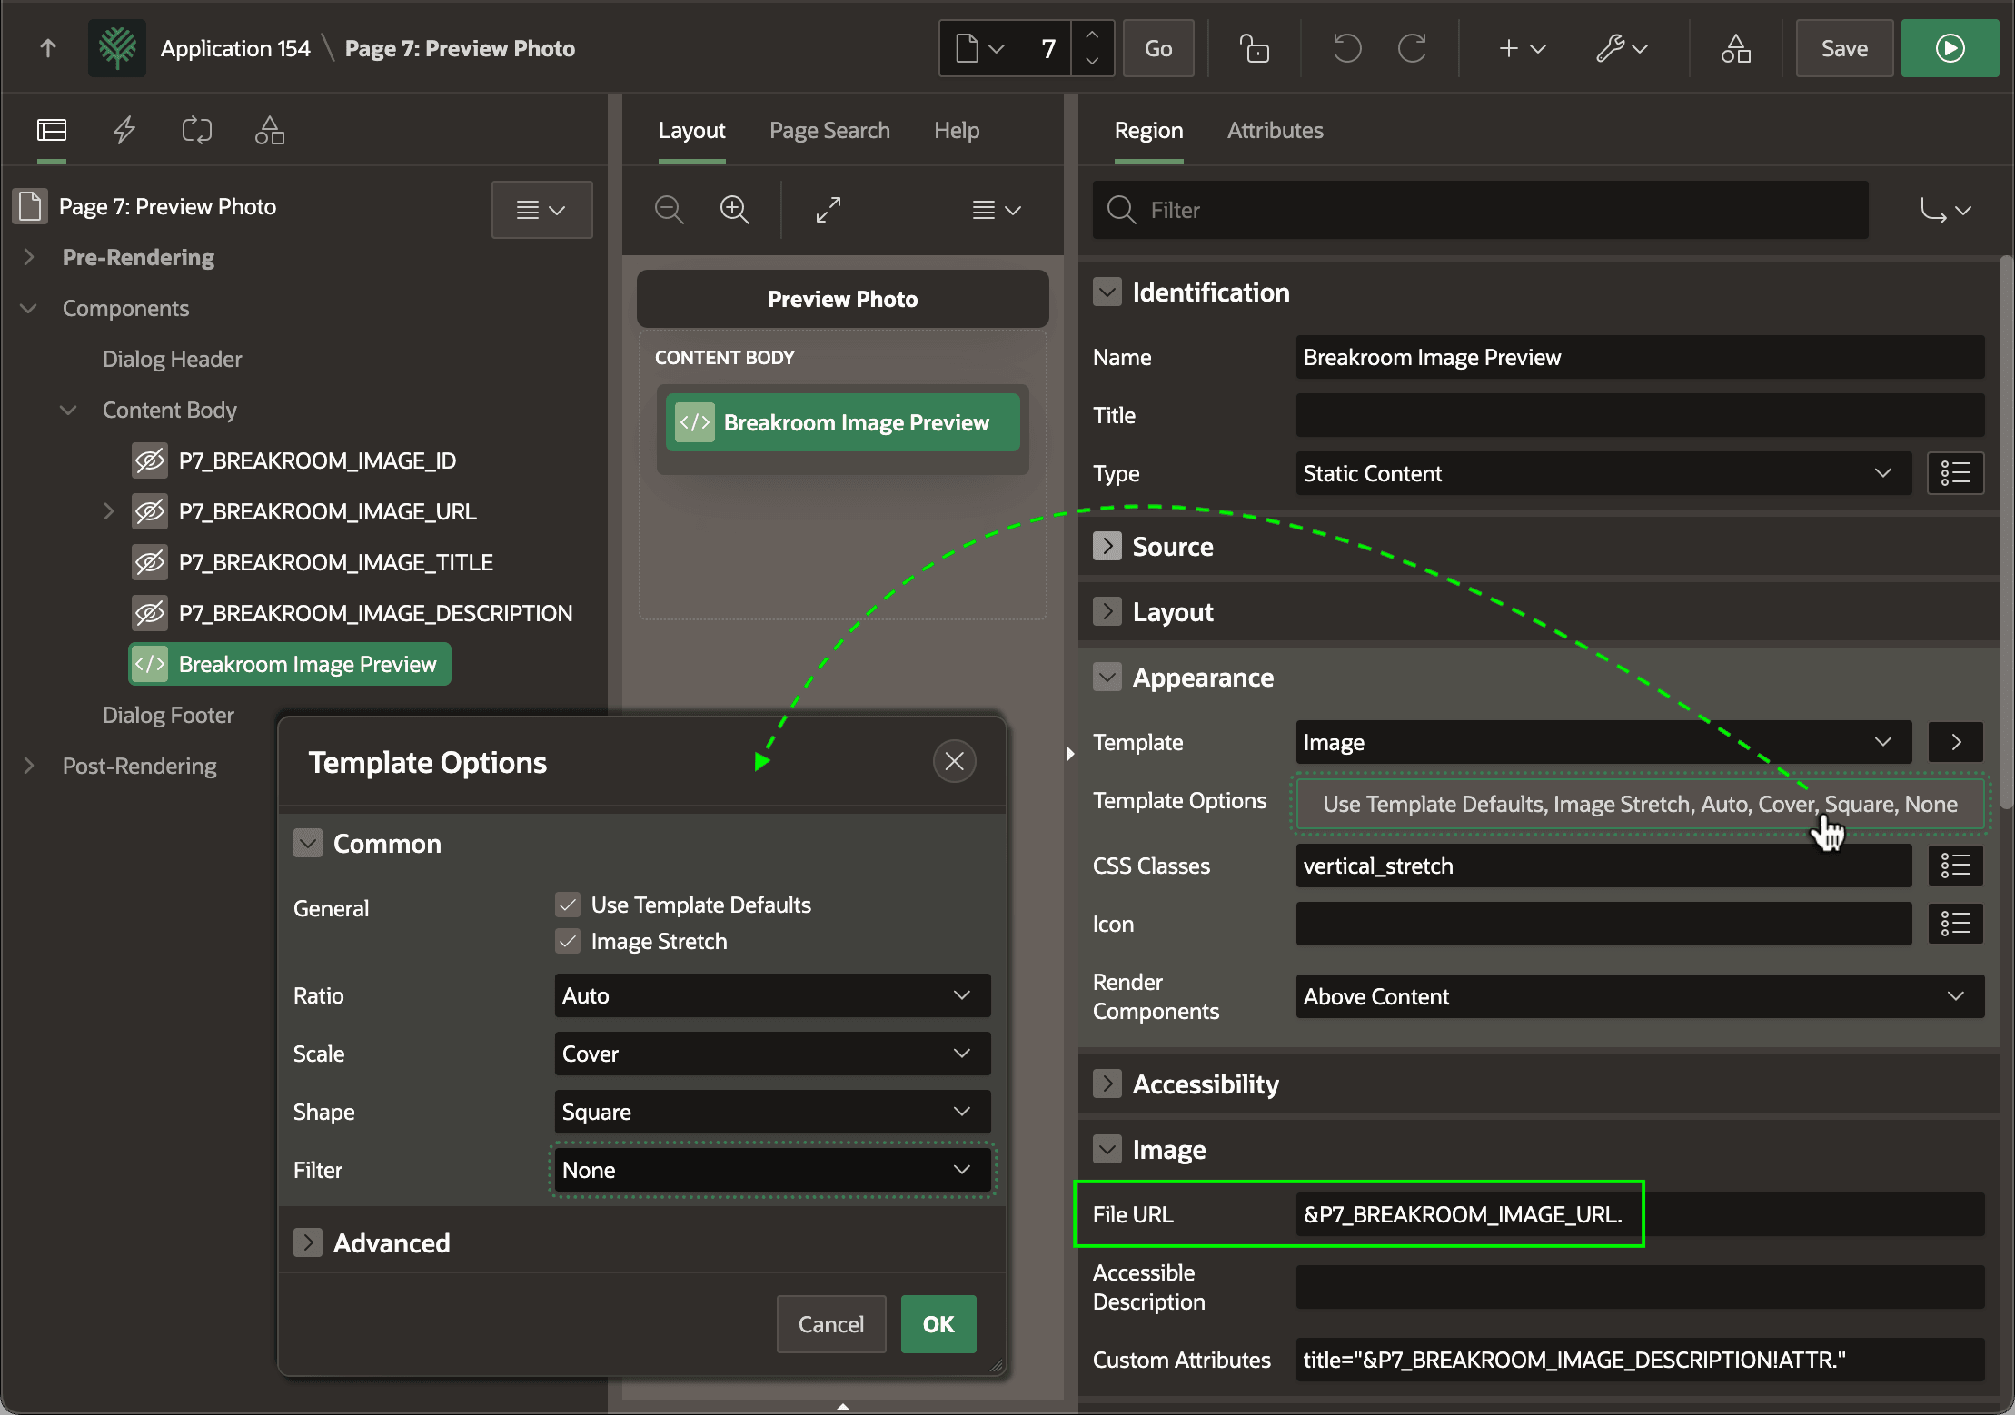Click the File URL input field
This screenshot has height=1415, width=2015.
(x=1640, y=1214)
